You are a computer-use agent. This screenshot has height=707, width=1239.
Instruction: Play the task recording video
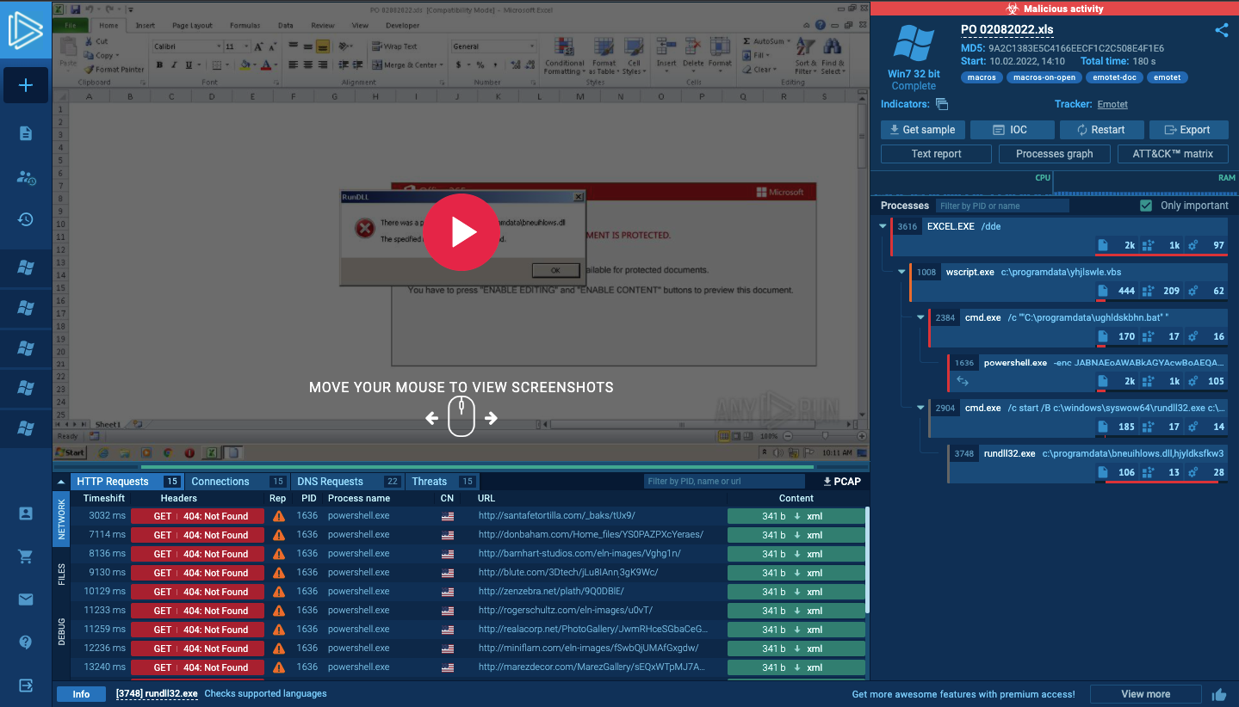tap(462, 232)
